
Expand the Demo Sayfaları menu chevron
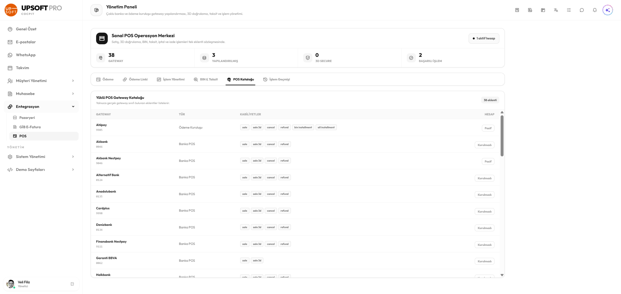click(x=73, y=170)
